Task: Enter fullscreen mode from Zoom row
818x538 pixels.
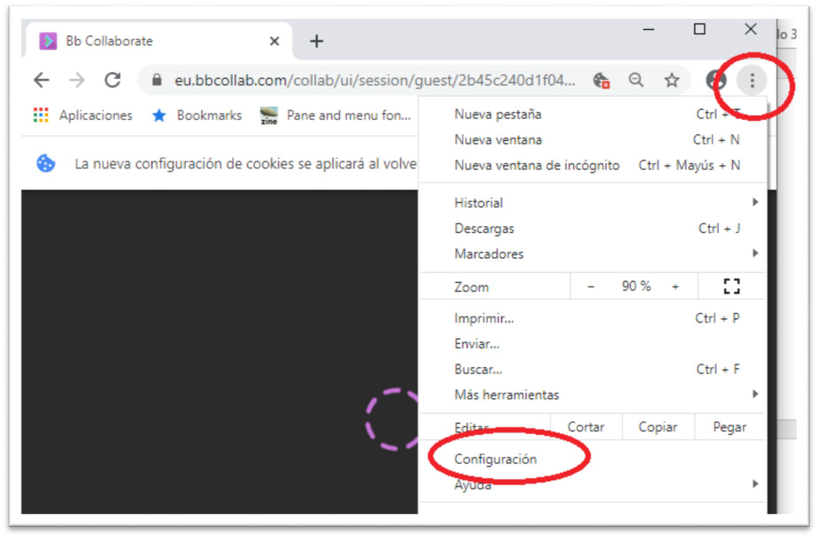Action: tap(731, 286)
